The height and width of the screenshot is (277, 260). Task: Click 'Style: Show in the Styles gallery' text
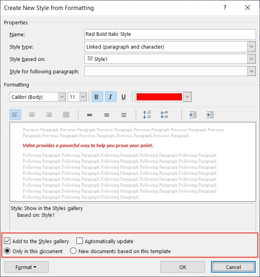pos(47,208)
